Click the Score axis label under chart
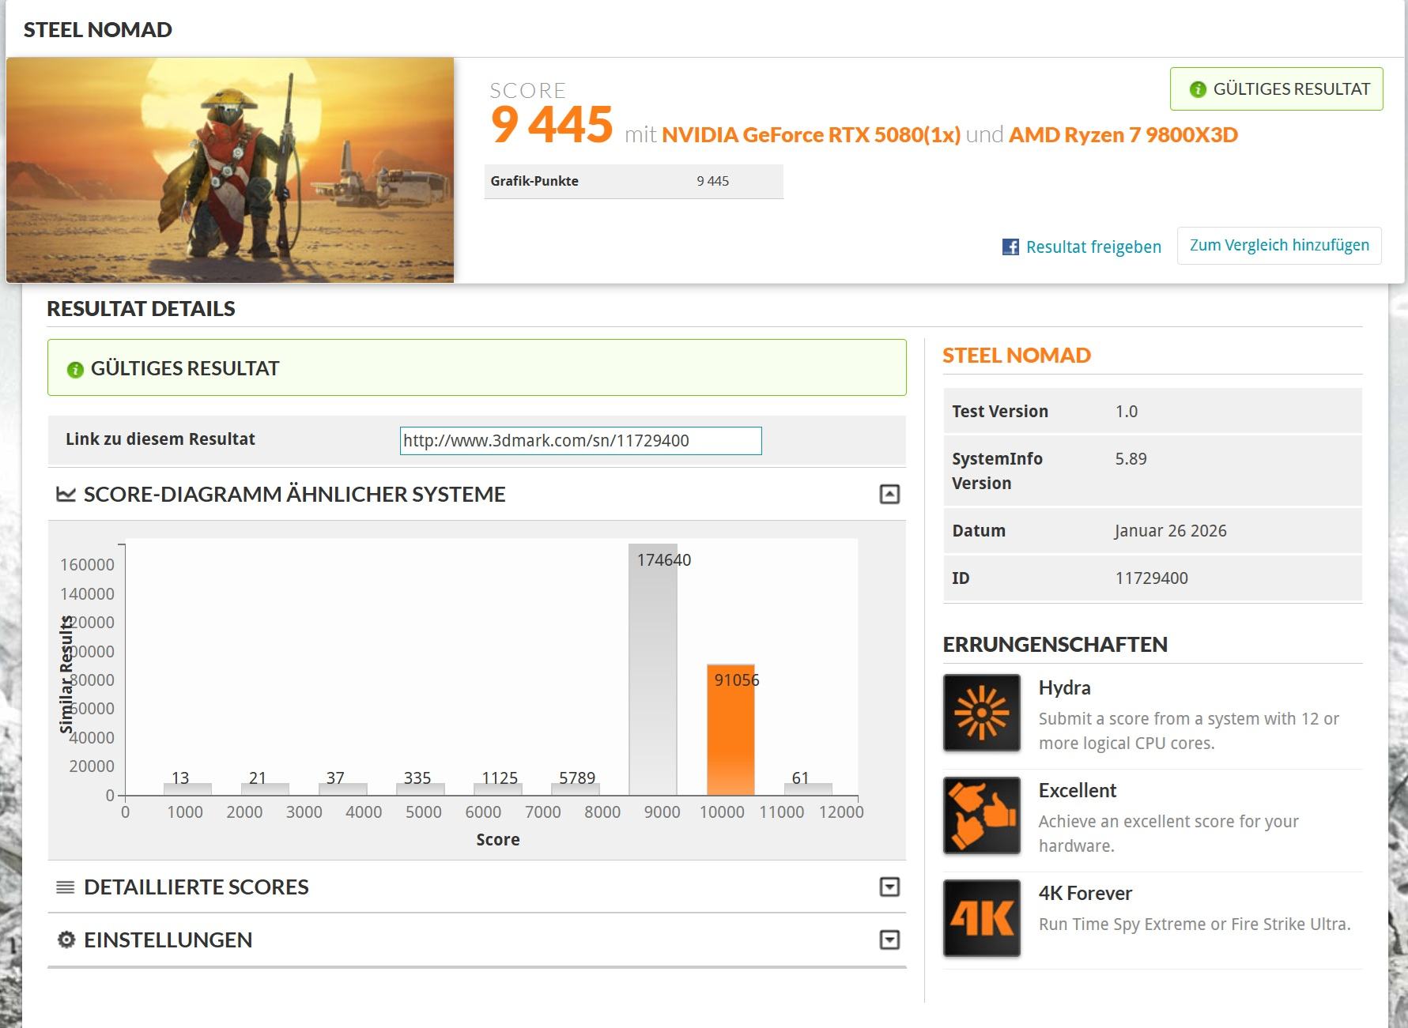The width and height of the screenshot is (1408, 1028). coord(498,840)
